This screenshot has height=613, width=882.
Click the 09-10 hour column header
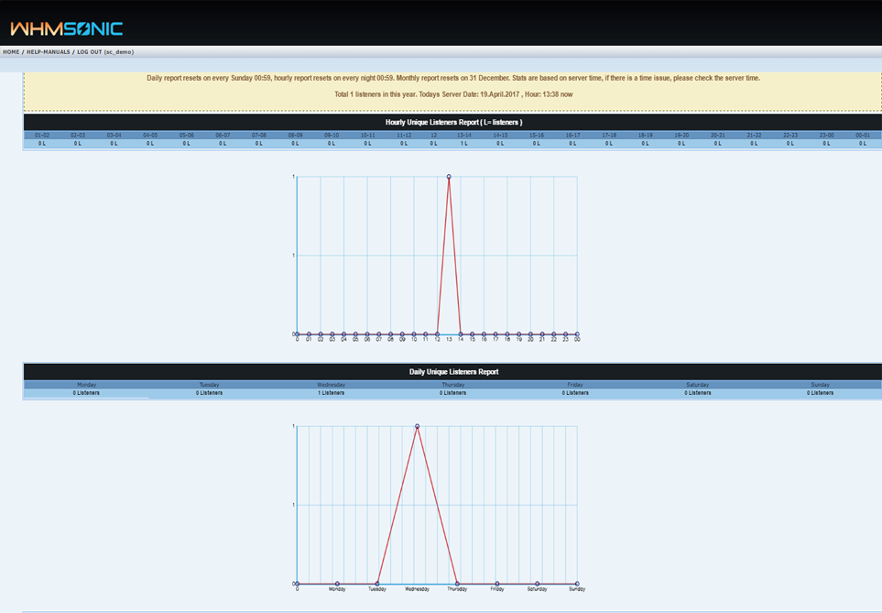[332, 136]
